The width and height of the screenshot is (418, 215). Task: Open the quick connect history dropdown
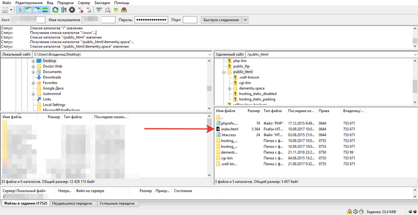coord(245,20)
